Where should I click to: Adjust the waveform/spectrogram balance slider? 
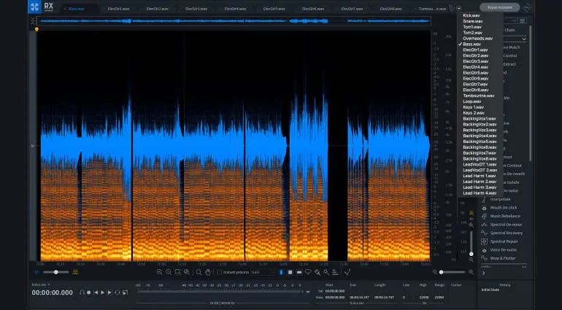pos(56,272)
